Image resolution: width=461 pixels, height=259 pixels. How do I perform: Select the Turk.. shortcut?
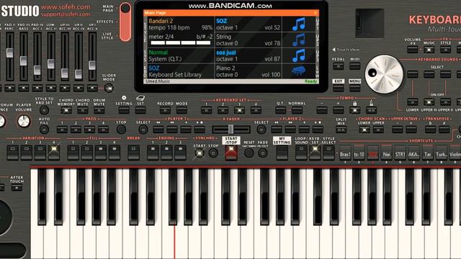pos(442,153)
